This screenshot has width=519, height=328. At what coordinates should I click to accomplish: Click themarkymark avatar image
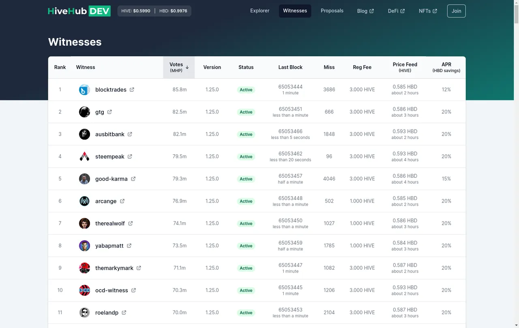84,268
